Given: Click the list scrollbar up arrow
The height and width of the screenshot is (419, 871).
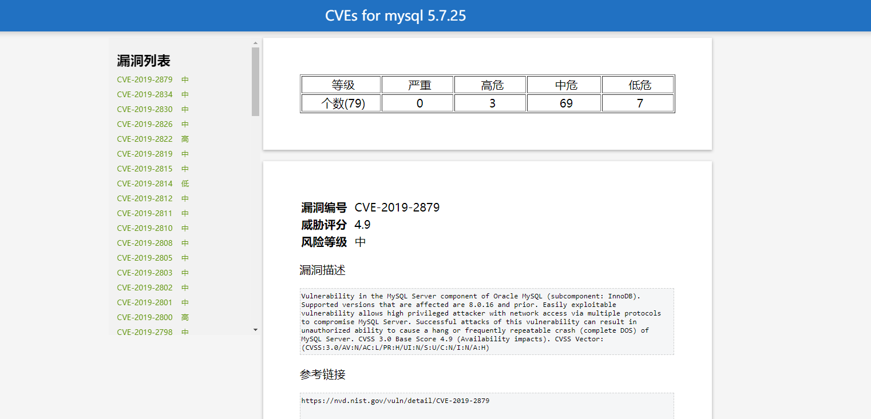Looking at the screenshot, I should point(255,43).
